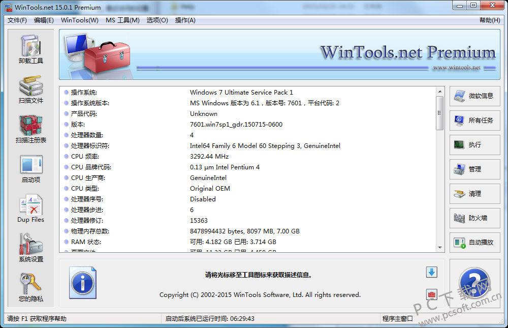This screenshot has width=508, height=328.
Task: Select the CPU 频率 row
Action: 248,157
